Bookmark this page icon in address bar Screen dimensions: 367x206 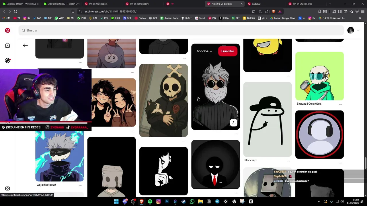click(73, 11)
